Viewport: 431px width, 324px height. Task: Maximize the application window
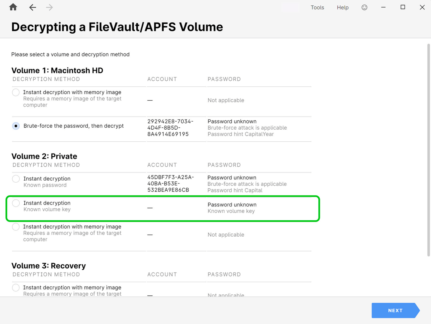click(x=403, y=7)
